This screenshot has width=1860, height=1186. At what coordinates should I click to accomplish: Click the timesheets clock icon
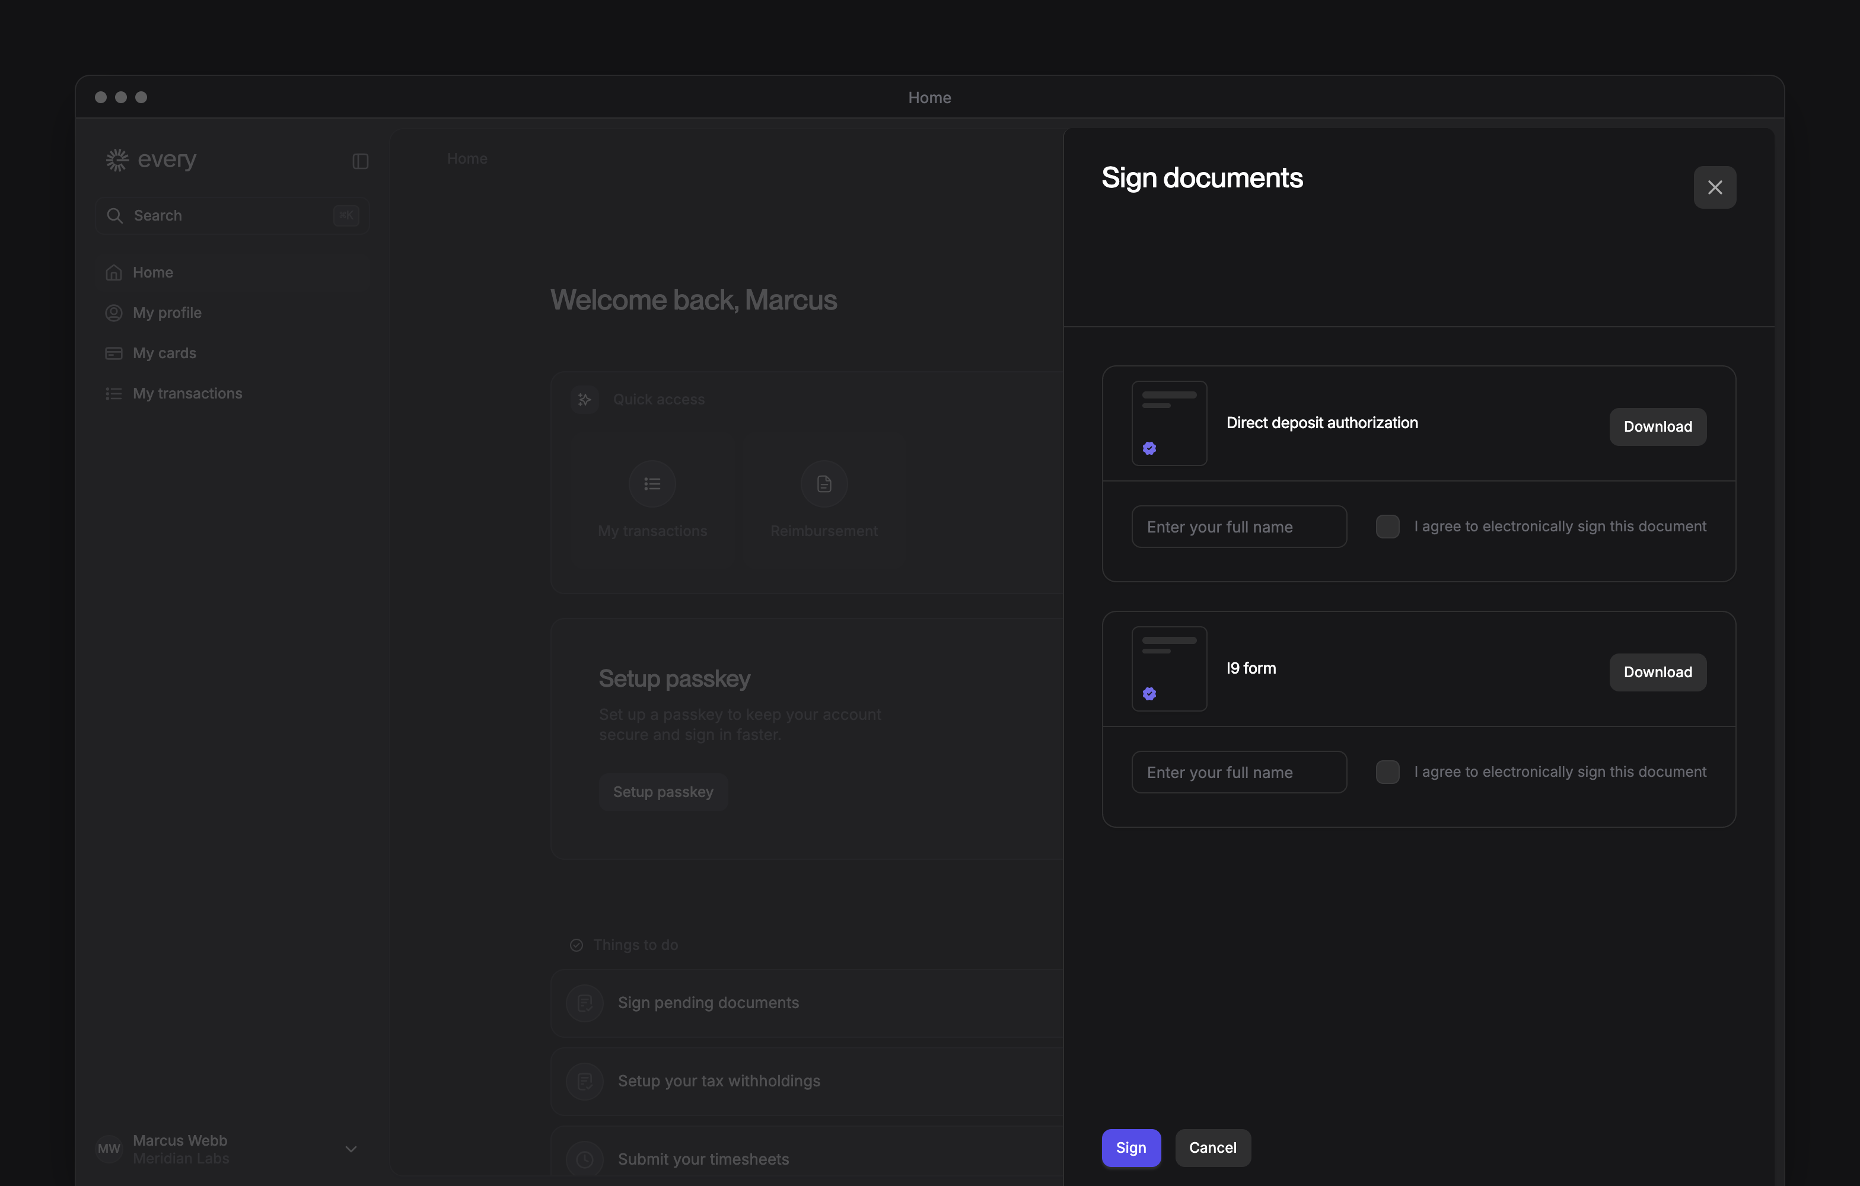point(585,1159)
